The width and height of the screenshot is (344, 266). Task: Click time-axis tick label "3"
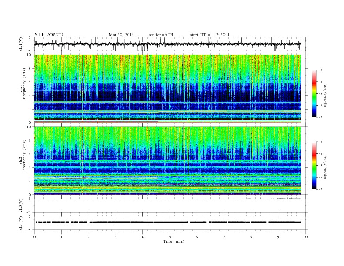click(x=116, y=237)
